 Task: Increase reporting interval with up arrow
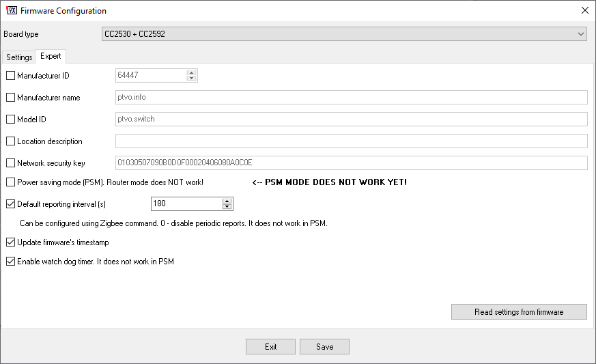tap(227, 201)
